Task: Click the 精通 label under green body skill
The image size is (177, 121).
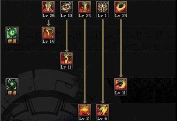Action: click(12, 93)
